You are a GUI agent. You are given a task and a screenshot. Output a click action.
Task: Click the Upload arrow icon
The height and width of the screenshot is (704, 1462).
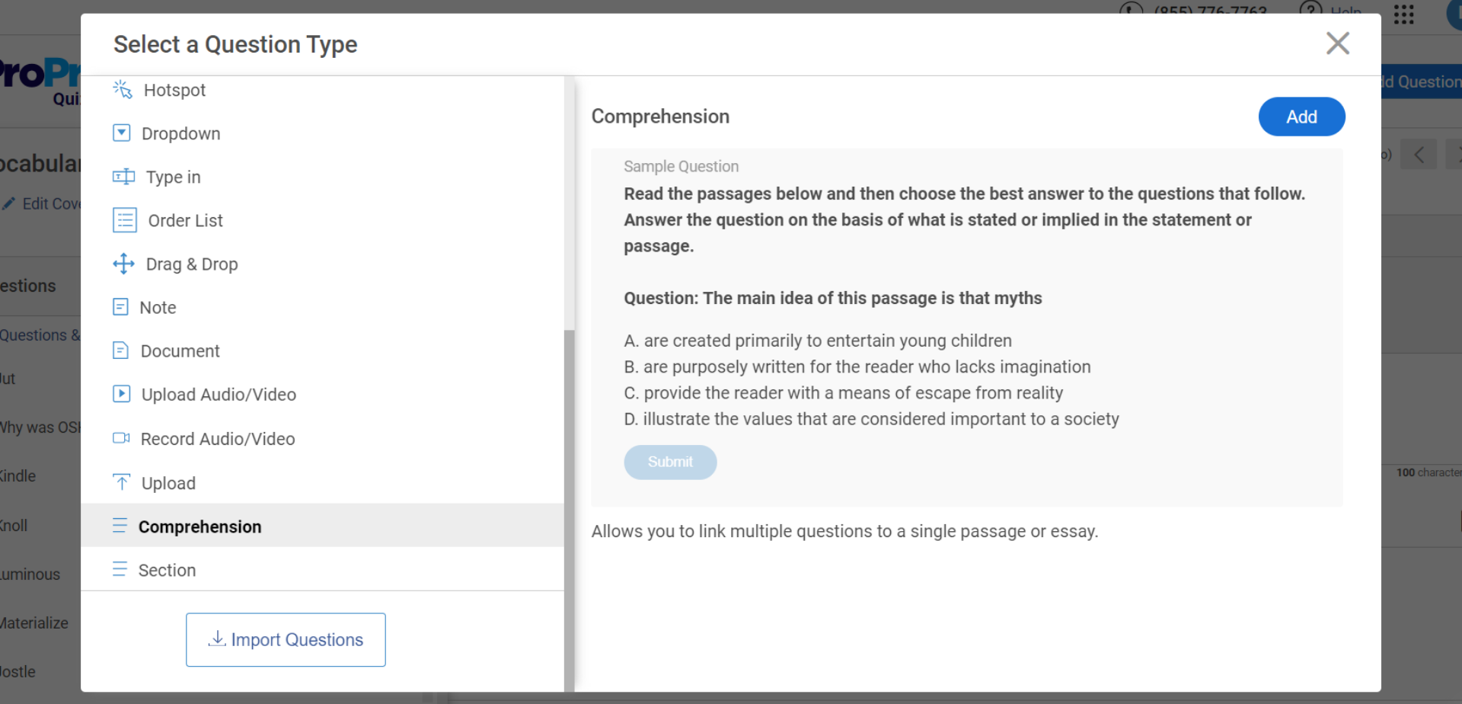pos(121,482)
